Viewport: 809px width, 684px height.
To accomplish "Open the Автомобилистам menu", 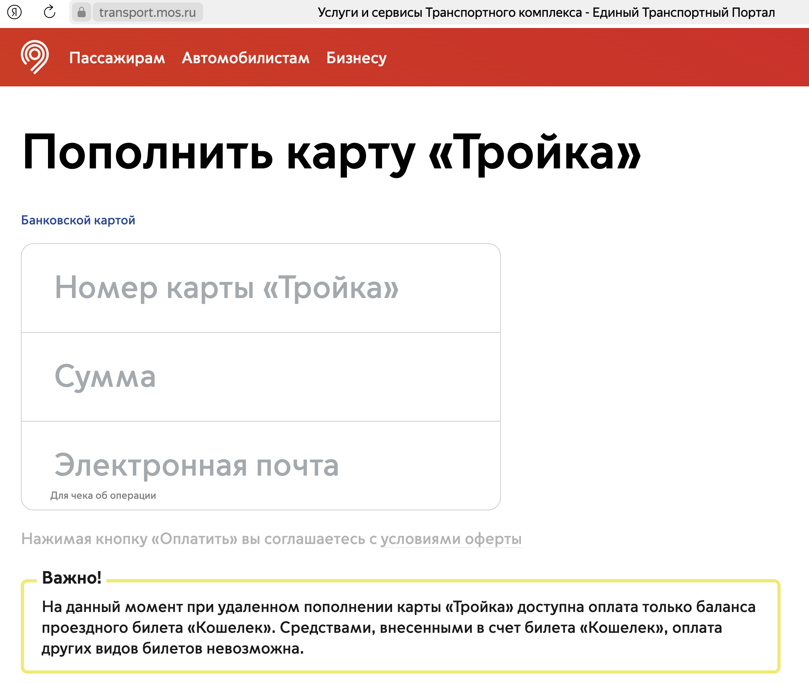I will click(246, 58).
